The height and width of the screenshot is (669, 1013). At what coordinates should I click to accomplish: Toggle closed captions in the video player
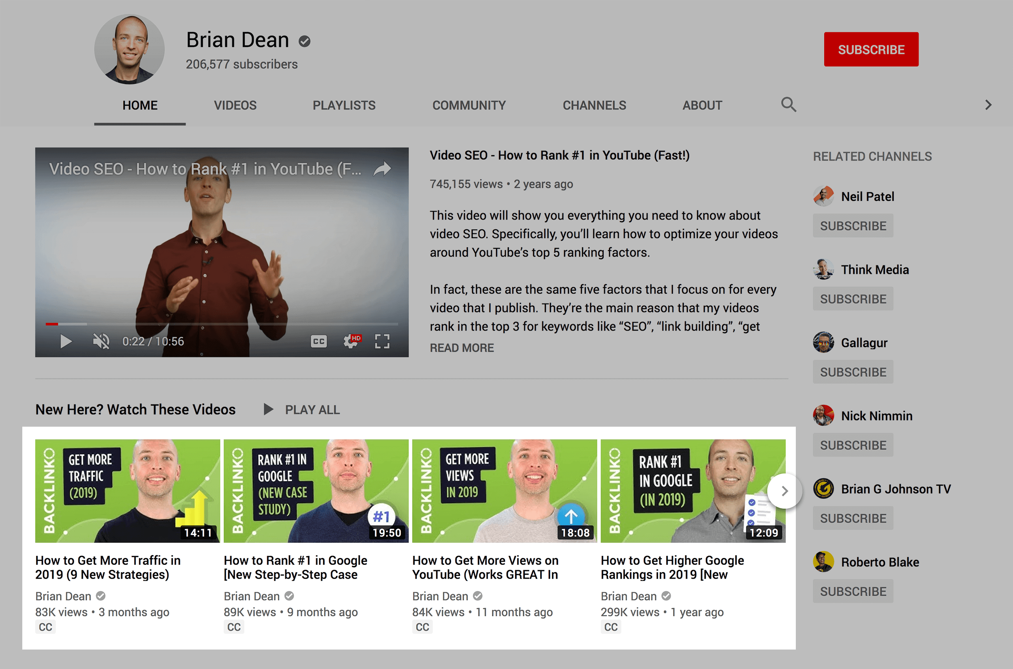coord(318,341)
